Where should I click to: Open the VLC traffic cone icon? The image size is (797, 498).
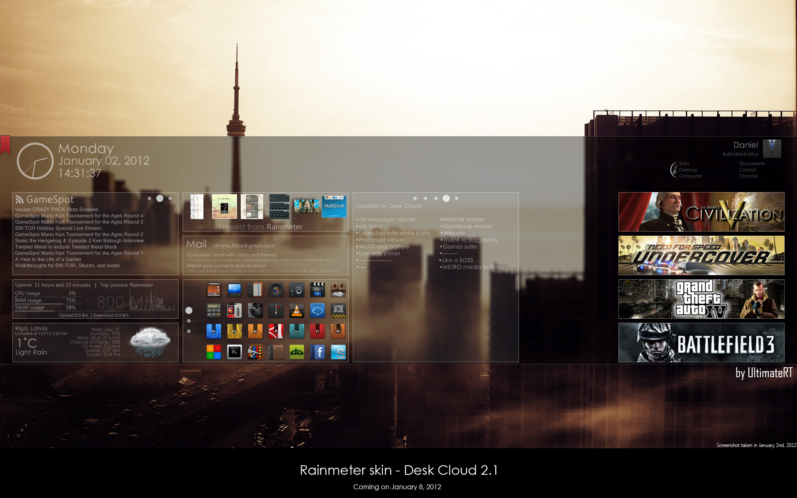tap(297, 310)
